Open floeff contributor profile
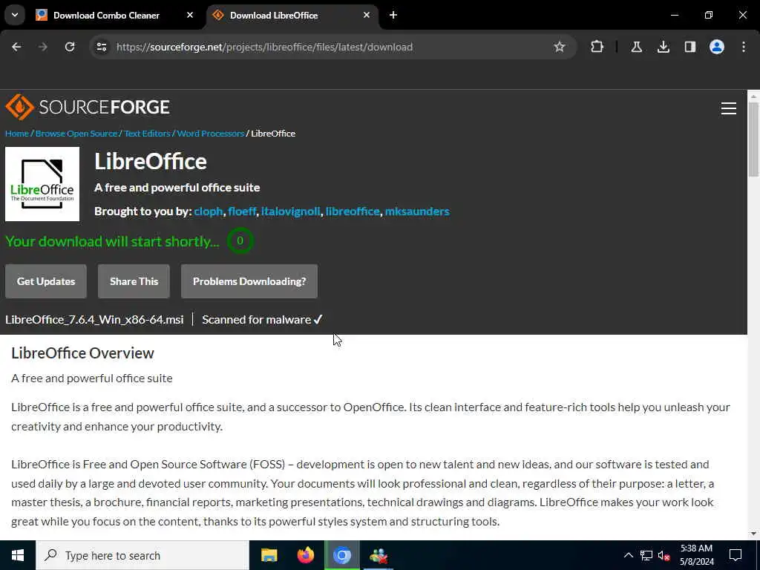Image resolution: width=760 pixels, height=570 pixels. click(243, 212)
